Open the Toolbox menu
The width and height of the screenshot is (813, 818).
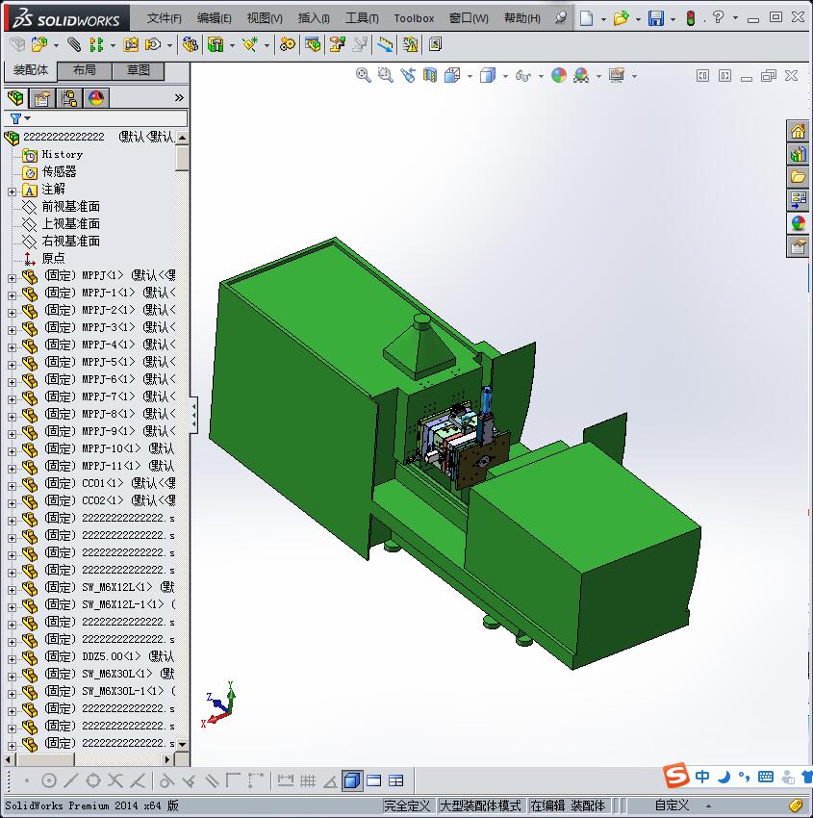click(414, 18)
